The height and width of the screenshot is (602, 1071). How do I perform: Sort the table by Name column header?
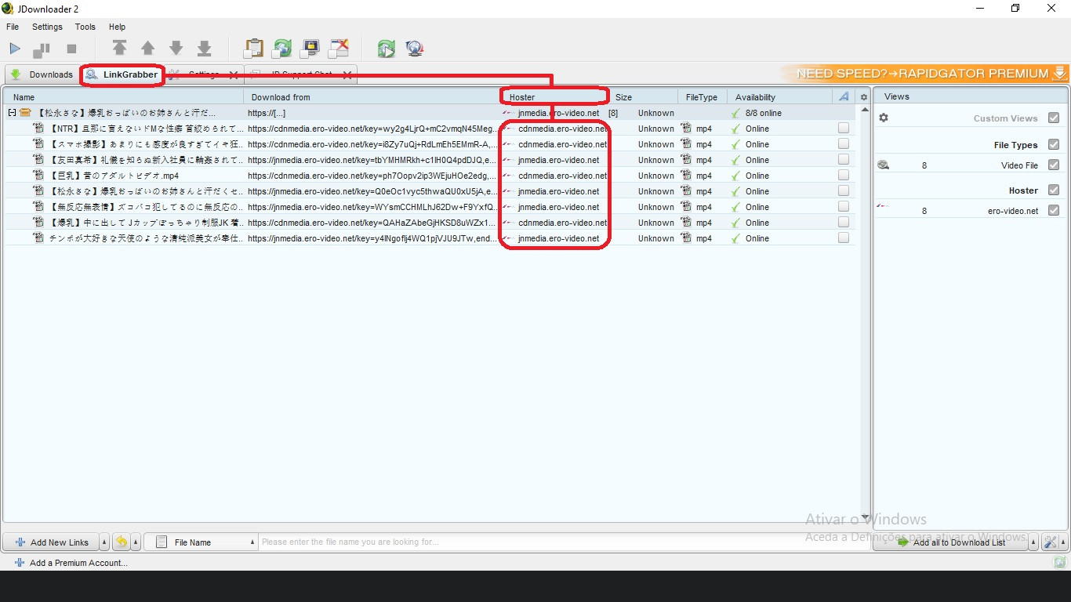pos(125,97)
